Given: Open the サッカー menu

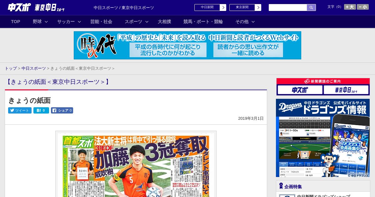Looking at the screenshot, I should pyautogui.click(x=66, y=22).
